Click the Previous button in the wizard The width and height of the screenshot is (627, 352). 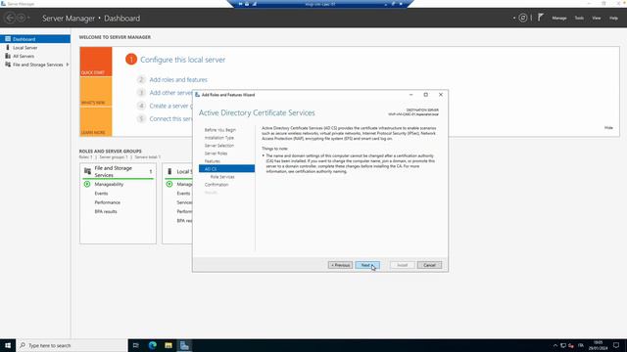point(340,265)
